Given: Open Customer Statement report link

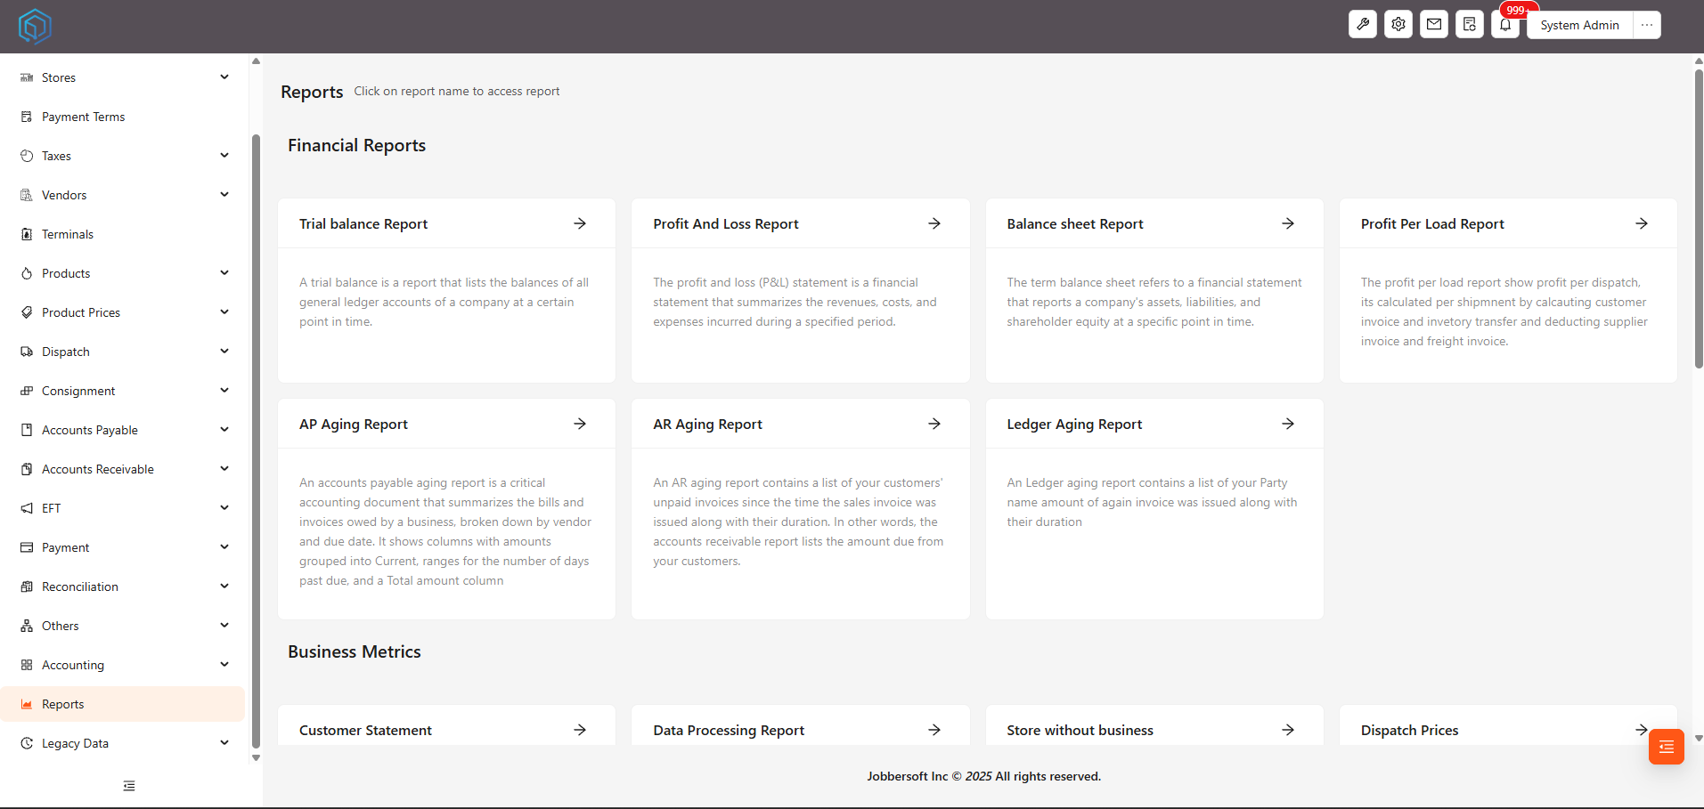Looking at the screenshot, I should [365, 731].
